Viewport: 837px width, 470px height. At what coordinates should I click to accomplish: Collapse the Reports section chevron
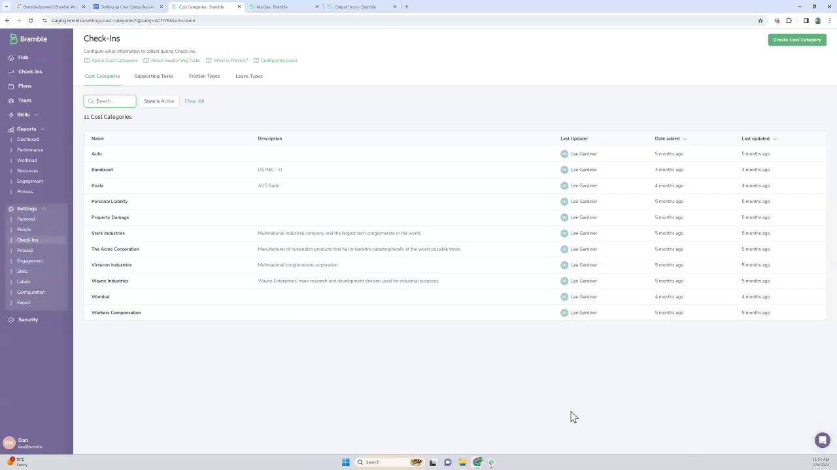coord(43,129)
